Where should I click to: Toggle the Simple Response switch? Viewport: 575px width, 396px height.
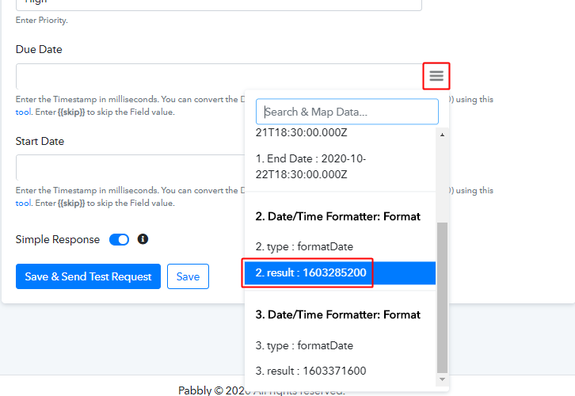(x=119, y=240)
